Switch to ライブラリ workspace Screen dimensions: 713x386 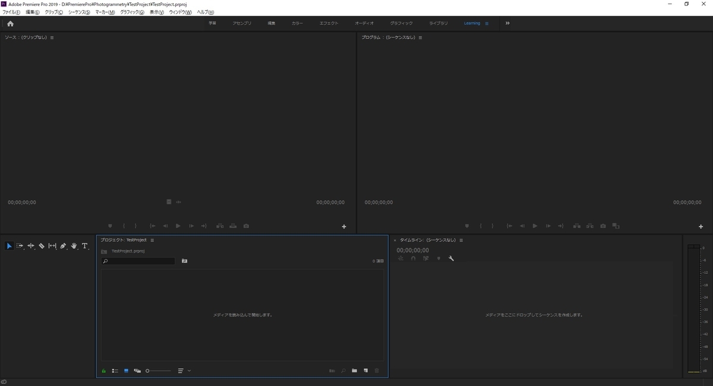[x=438, y=23]
